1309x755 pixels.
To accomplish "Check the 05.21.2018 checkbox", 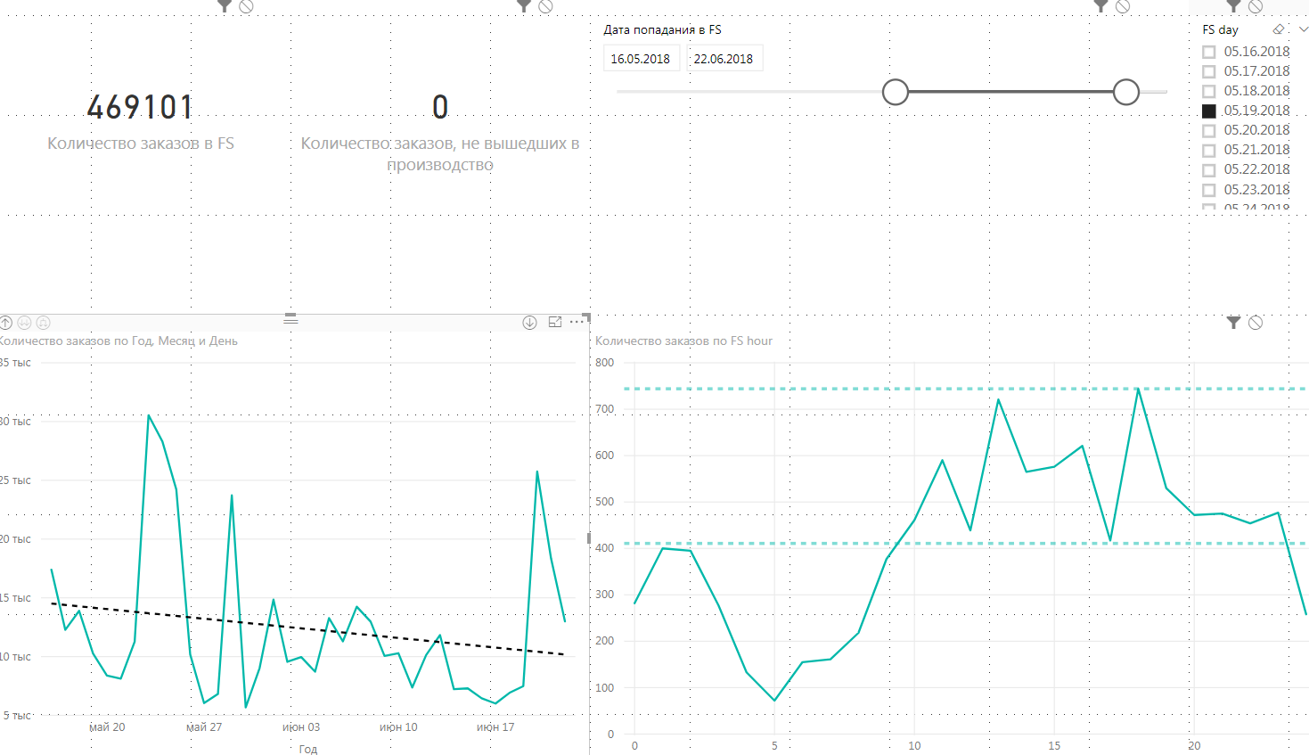I will (1209, 150).
